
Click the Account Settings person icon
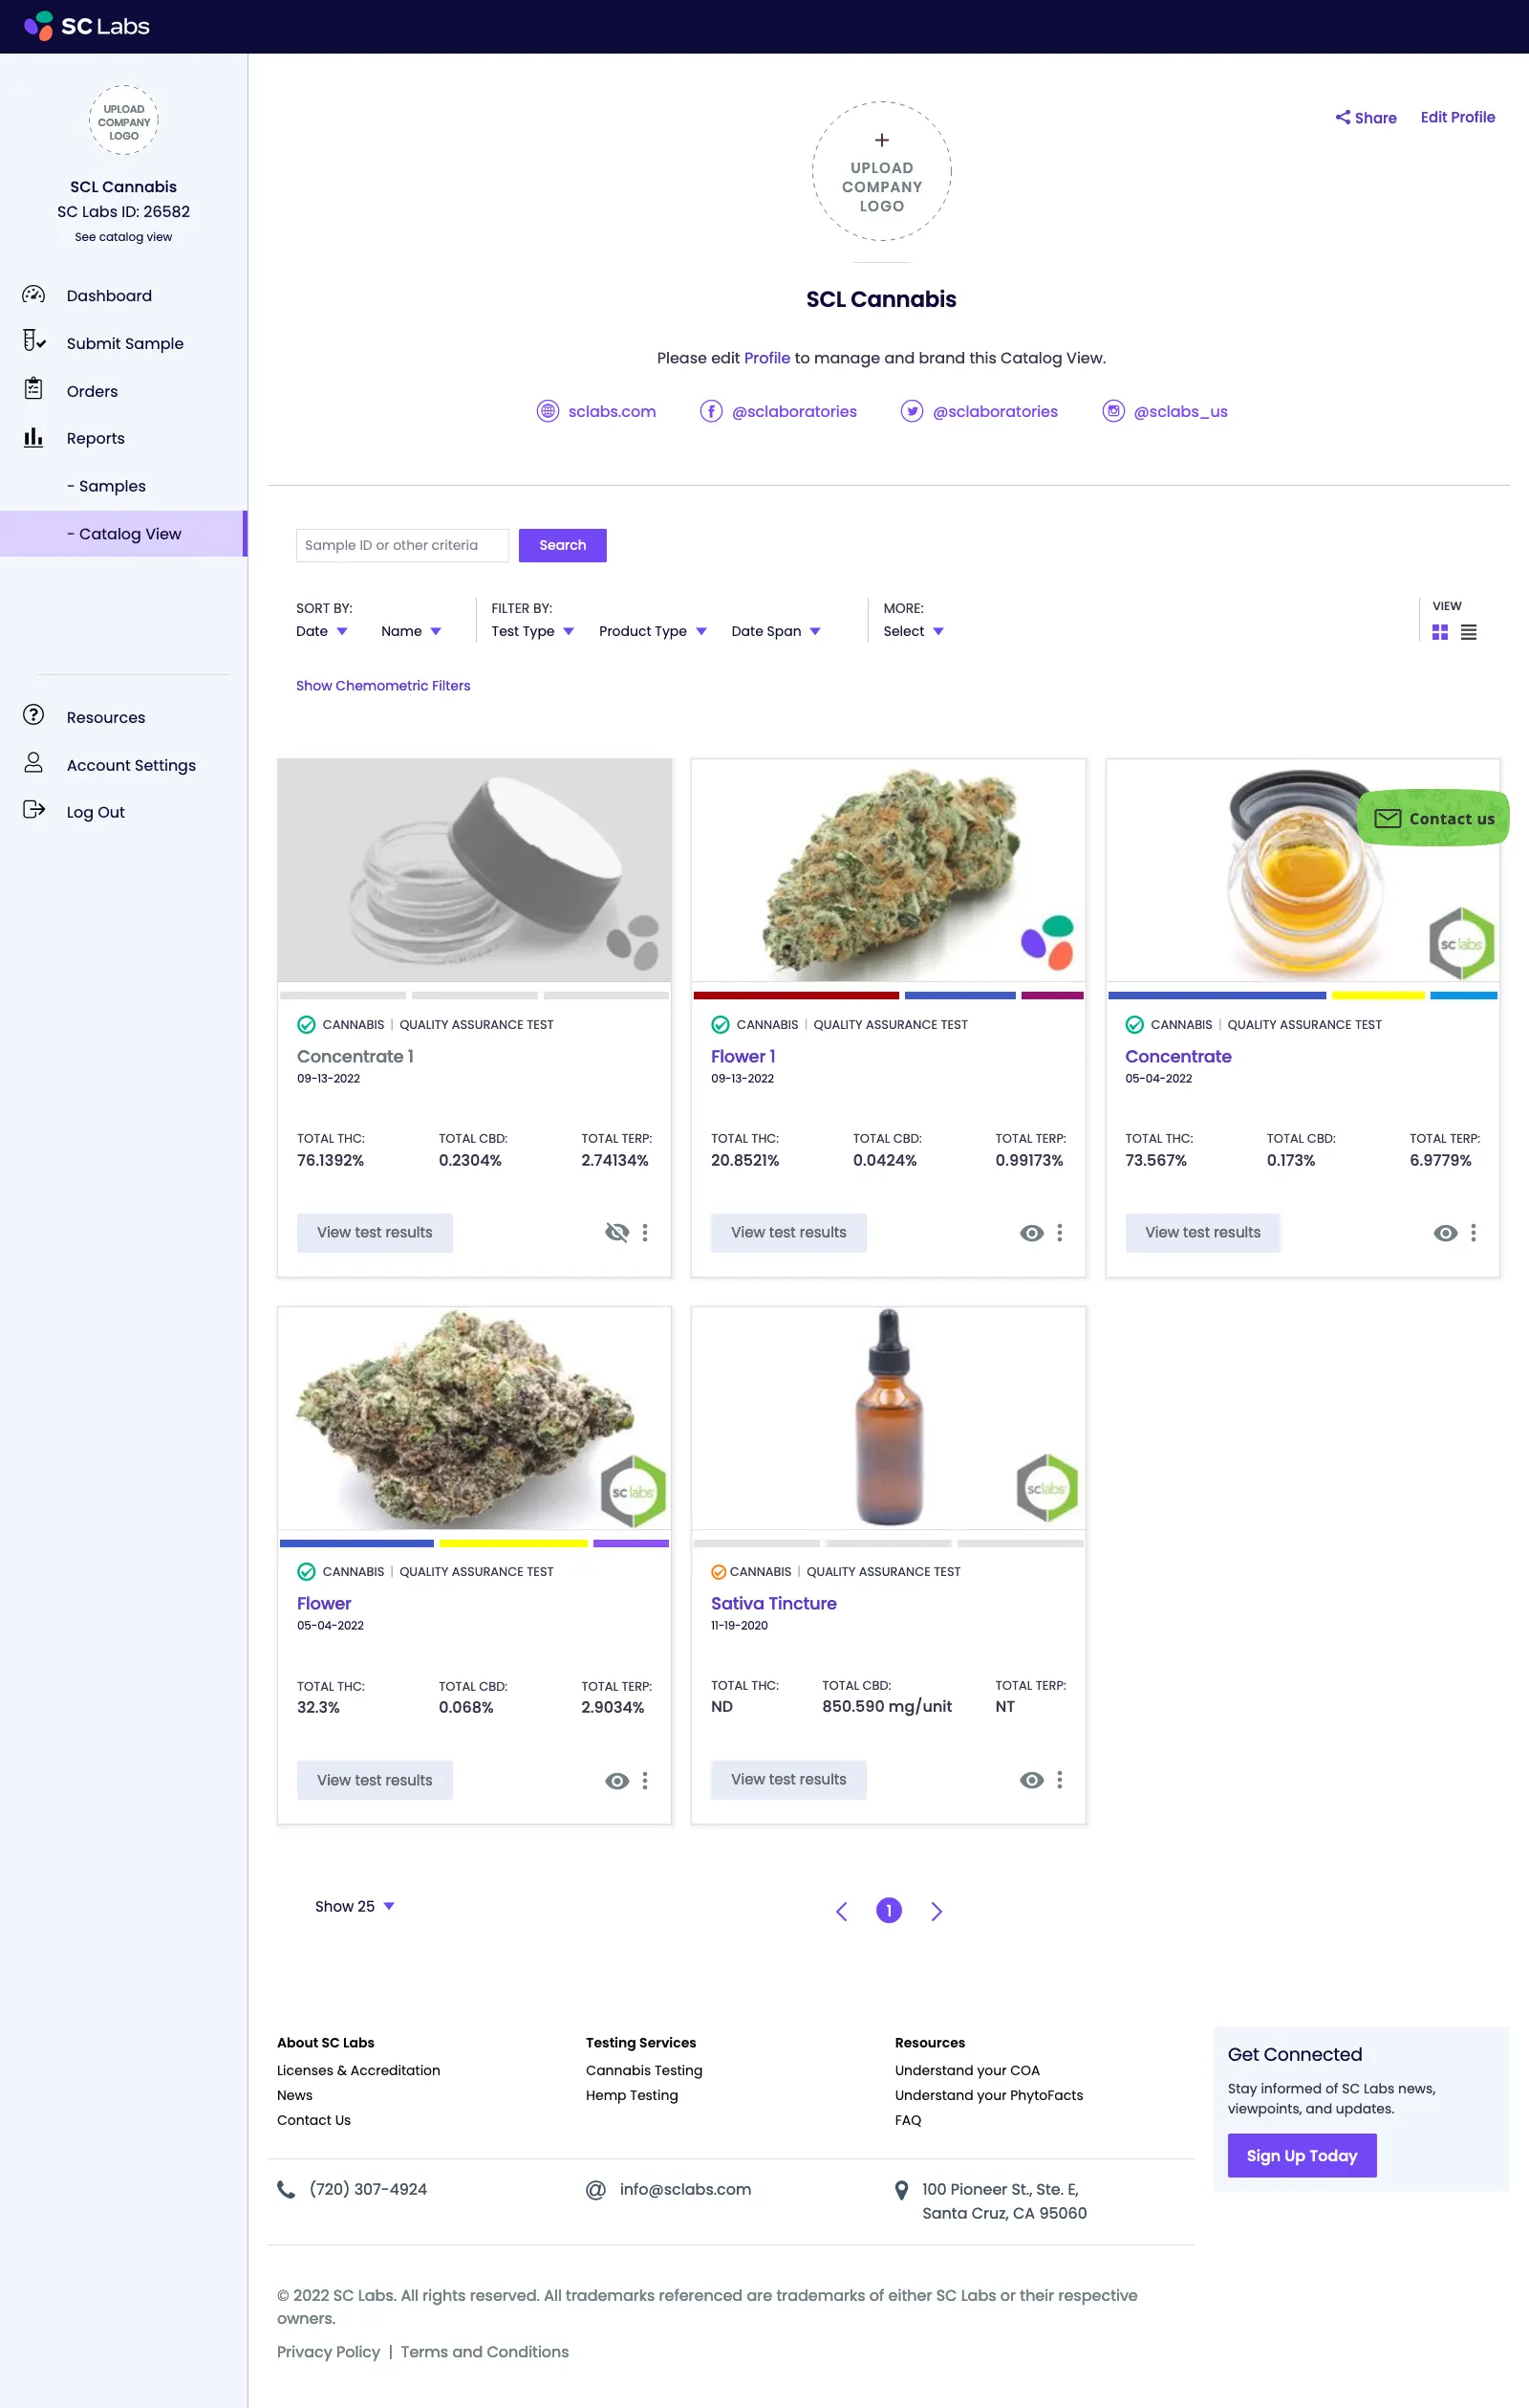pos(34,763)
